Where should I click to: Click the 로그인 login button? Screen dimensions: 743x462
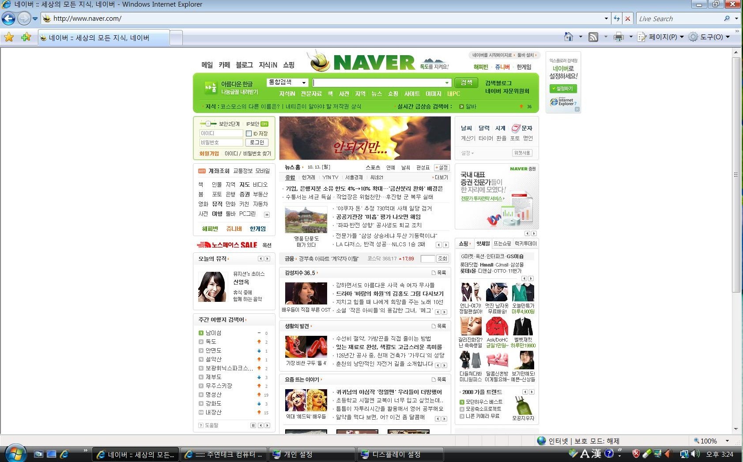coord(257,143)
